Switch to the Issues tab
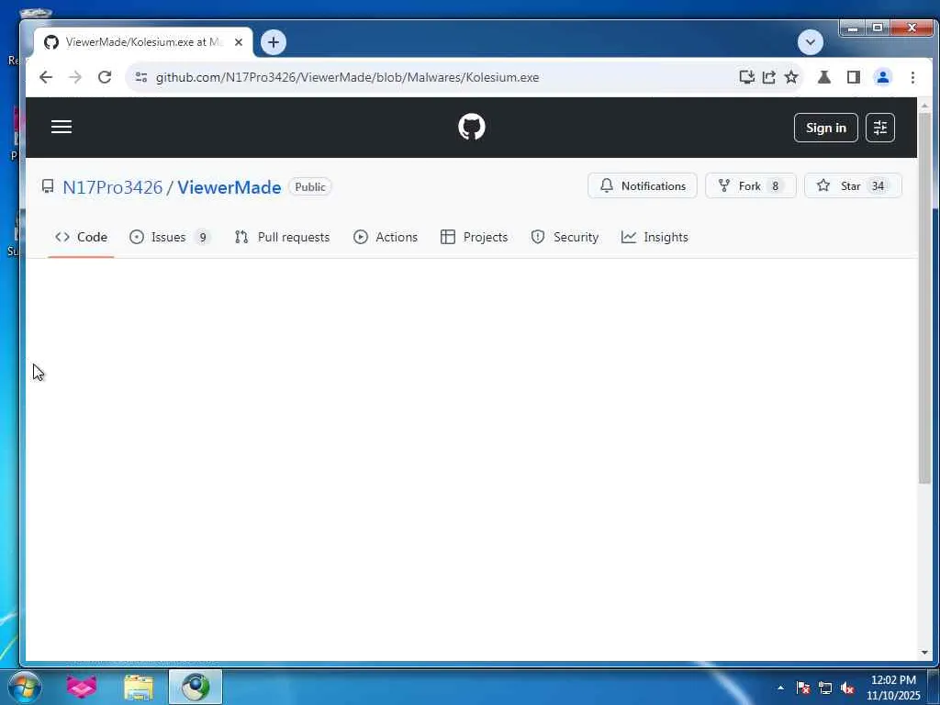This screenshot has width=940, height=705. [x=170, y=238]
